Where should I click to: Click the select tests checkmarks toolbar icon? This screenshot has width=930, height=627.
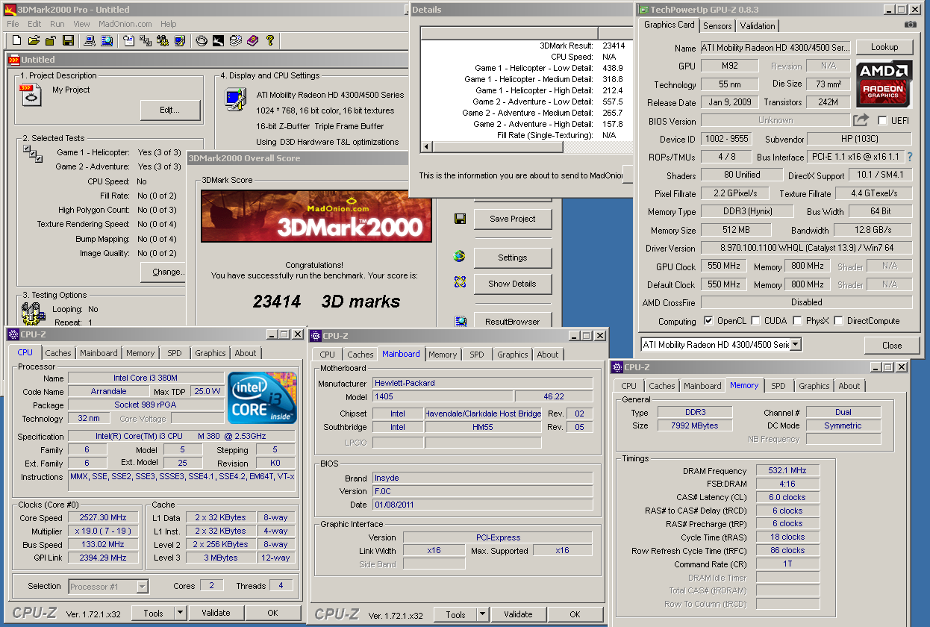click(x=146, y=40)
